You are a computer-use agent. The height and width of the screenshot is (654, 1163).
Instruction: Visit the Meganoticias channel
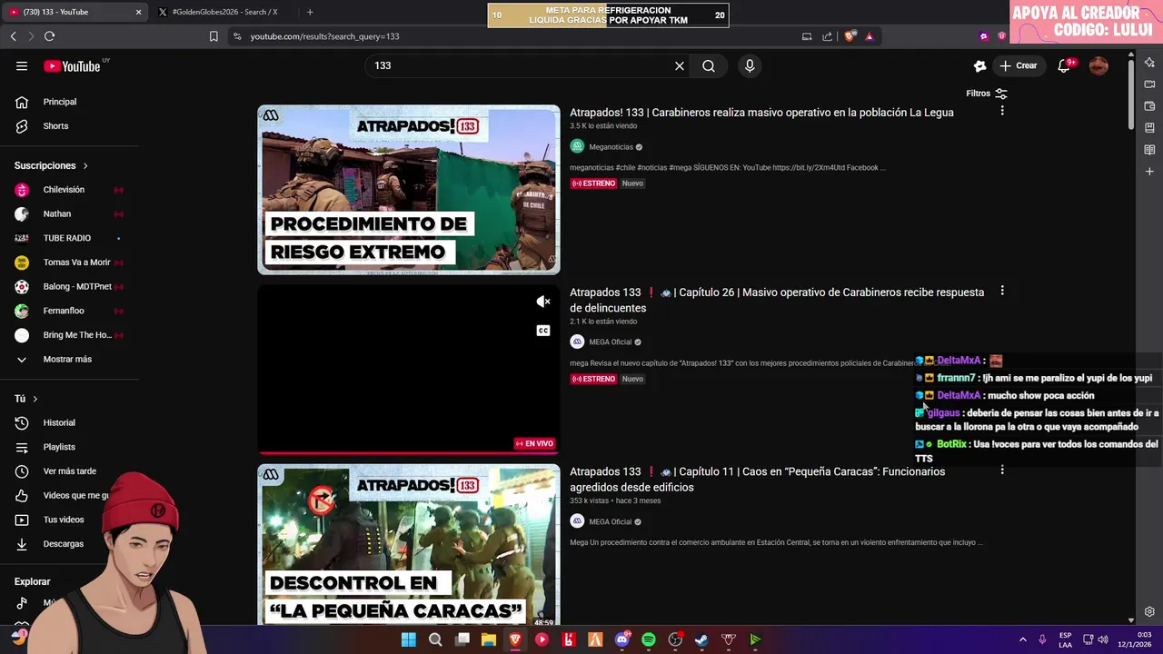coord(611,147)
